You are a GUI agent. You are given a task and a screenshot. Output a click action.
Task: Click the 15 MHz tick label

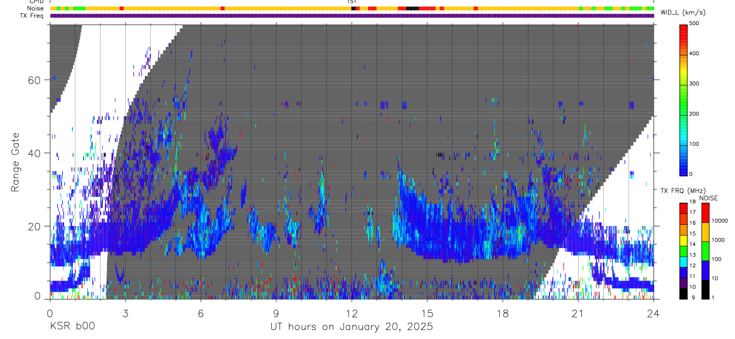tap(693, 233)
